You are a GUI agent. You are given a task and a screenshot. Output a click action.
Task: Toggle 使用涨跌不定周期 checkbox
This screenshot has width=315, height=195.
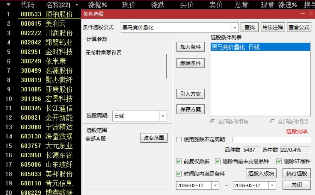click(179, 139)
